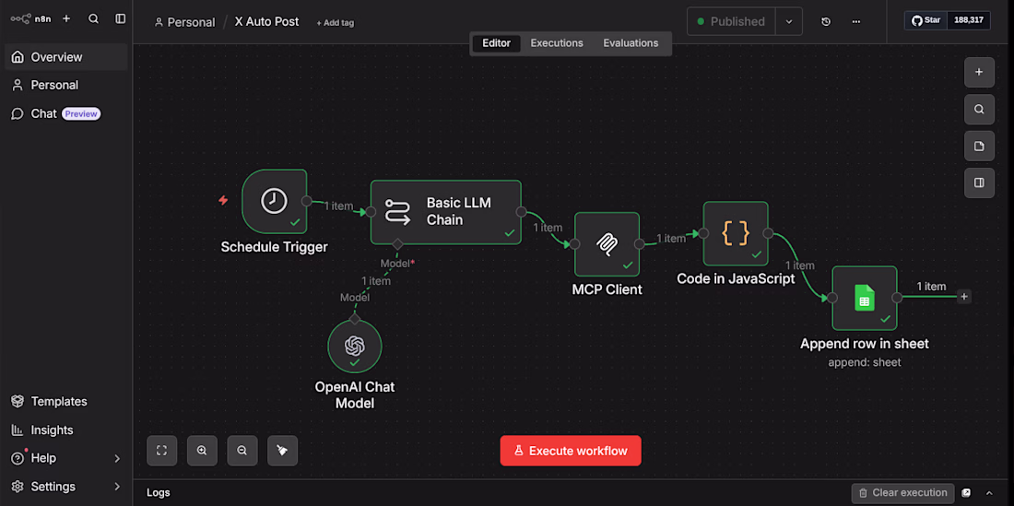Click plus connector after Append row node
Screen dimensions: 1014x506
[964, 297]
